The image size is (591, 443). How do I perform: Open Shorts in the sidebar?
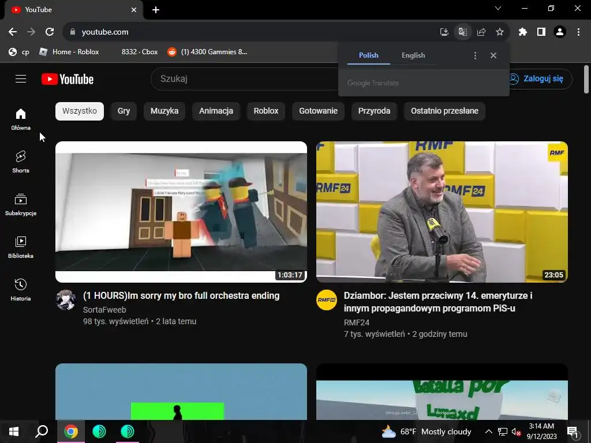click(21, 162)
